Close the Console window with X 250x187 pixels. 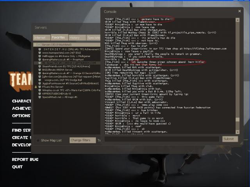point(239,11)
